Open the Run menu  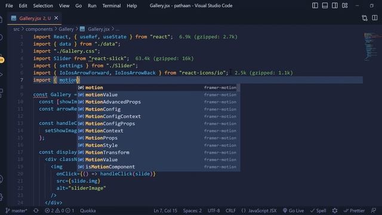(x=92, y=5)
